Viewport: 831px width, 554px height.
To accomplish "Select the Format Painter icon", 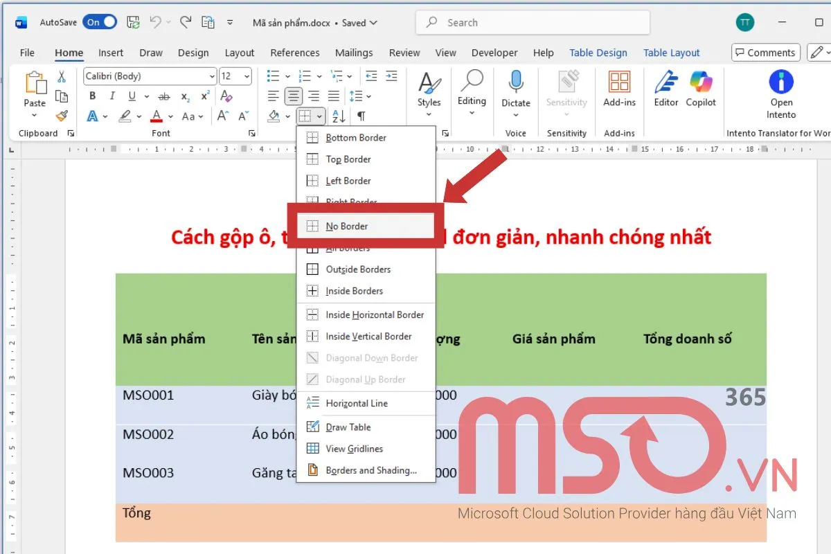I will [x=62, y=116].
